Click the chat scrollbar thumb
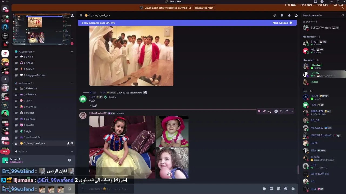 [298, 170]
